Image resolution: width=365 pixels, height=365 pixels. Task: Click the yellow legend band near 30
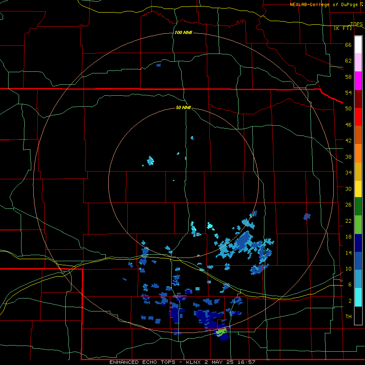358,189
